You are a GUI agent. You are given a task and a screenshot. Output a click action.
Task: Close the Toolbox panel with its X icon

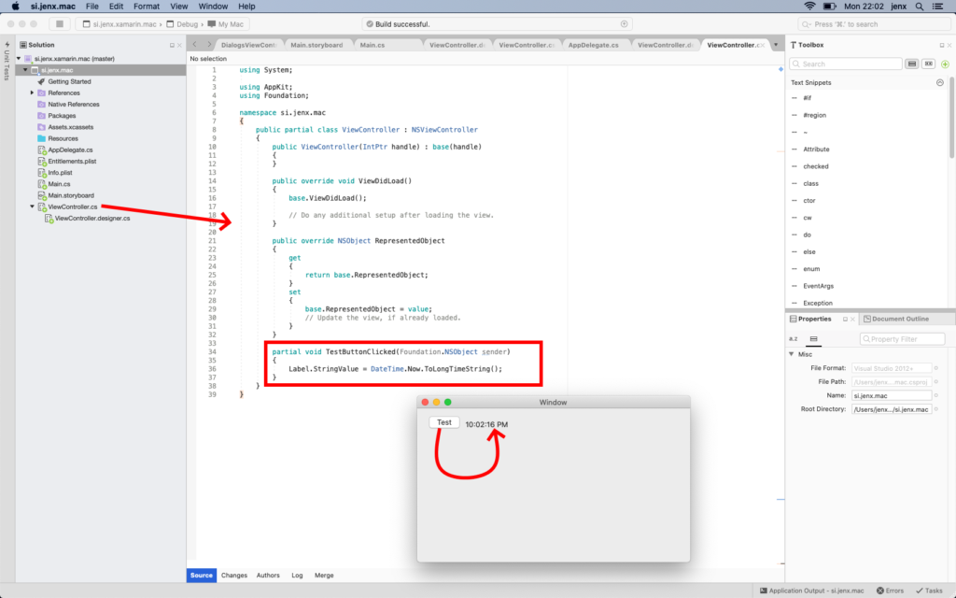click(x=948, y=45)
